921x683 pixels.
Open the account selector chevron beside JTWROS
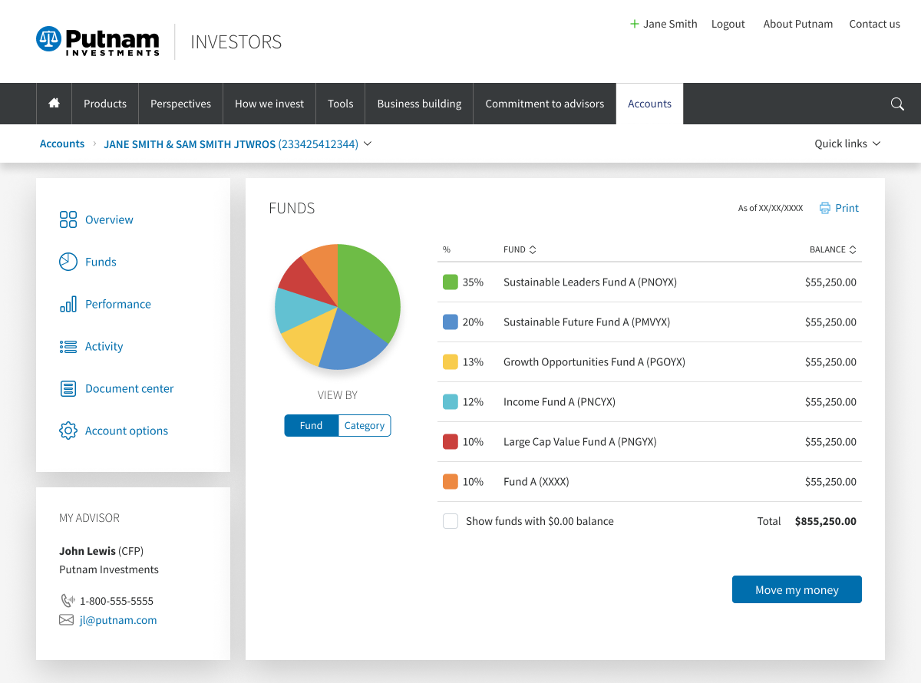click(368, 144)
